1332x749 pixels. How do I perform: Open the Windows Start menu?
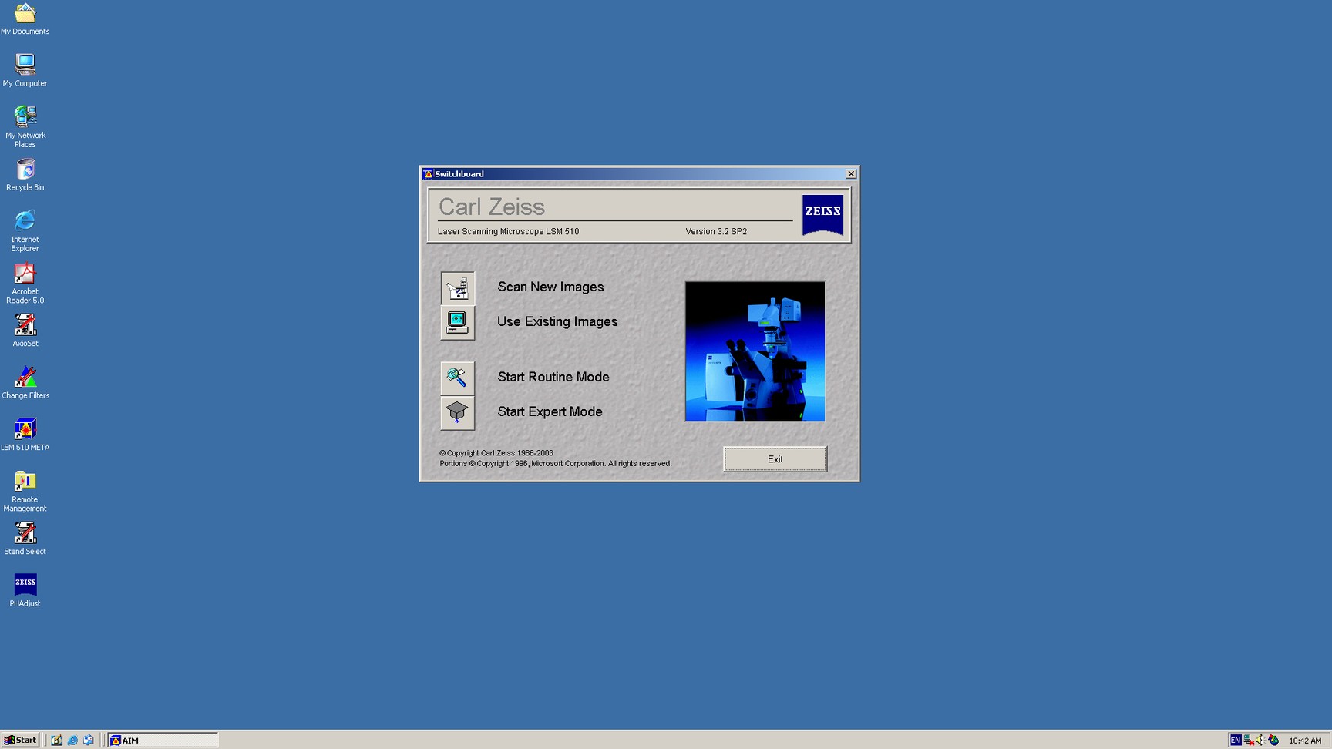(20, 741)
